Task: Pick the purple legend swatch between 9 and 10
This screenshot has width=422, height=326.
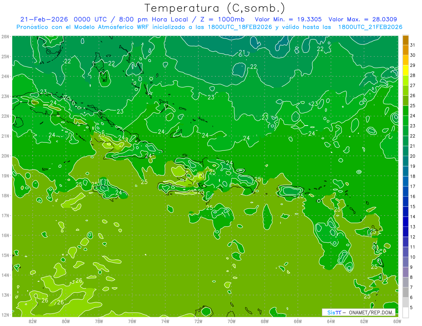Action: click(405, 262)
